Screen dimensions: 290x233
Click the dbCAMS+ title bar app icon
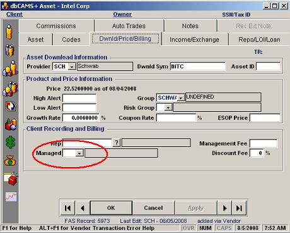point(5,6)
